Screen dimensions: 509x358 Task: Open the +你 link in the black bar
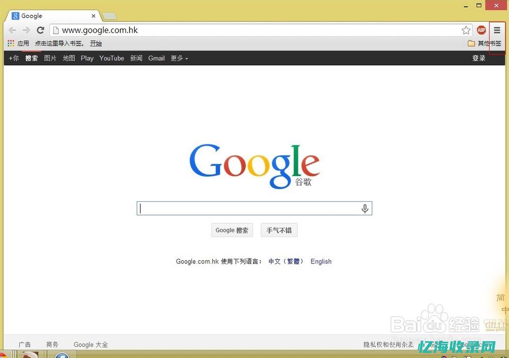pos(14,58)
